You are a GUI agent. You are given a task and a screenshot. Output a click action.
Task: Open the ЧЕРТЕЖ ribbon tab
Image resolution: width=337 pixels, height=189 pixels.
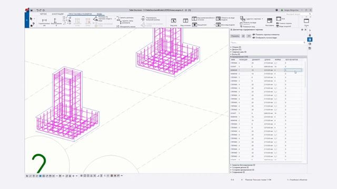tap(43, 14)
